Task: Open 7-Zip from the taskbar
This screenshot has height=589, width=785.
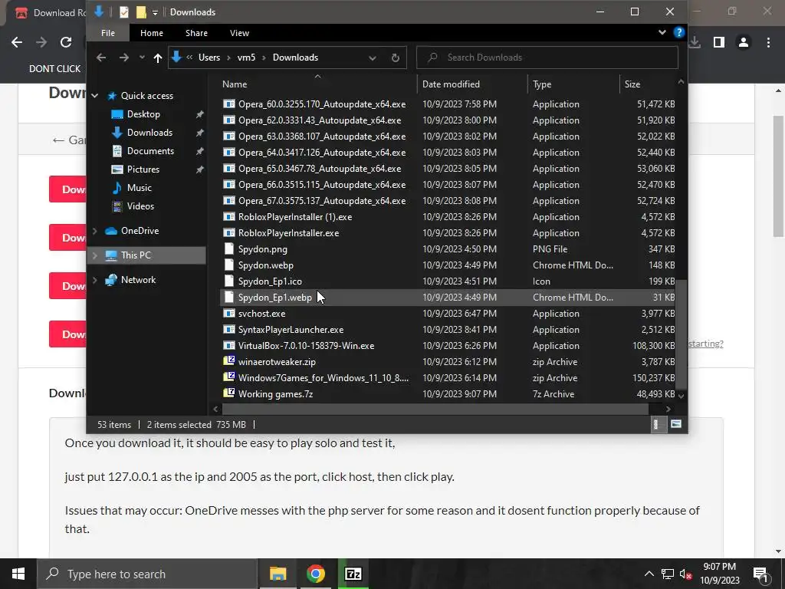Action: (x=353, y=574)
